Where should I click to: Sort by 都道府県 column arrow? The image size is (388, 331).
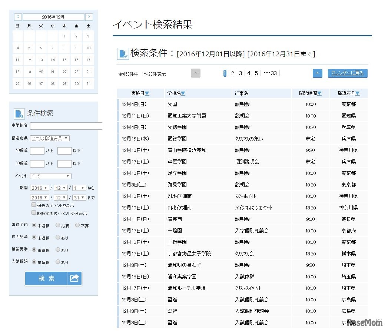pyautogui.click(x=358, y=93)
